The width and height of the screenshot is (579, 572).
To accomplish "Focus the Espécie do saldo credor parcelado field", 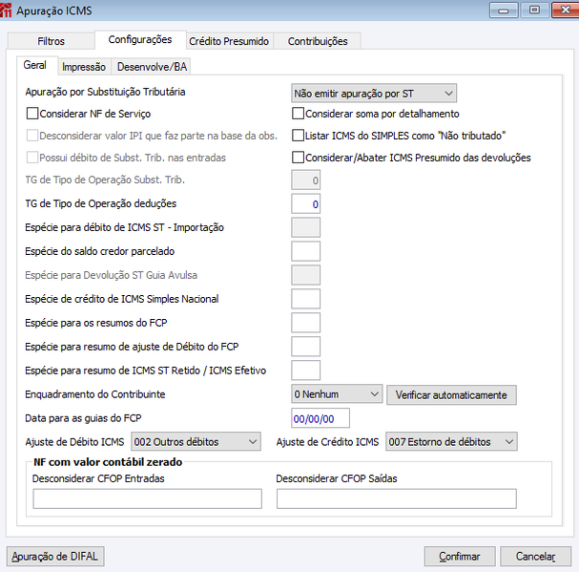I will click(x=306, y=251).
